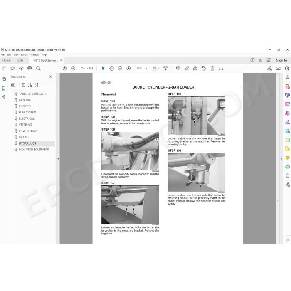This screenshot has width=291, height=291.
Task: Click the delete trash icon in toolbar
Action: pos(212,68)
